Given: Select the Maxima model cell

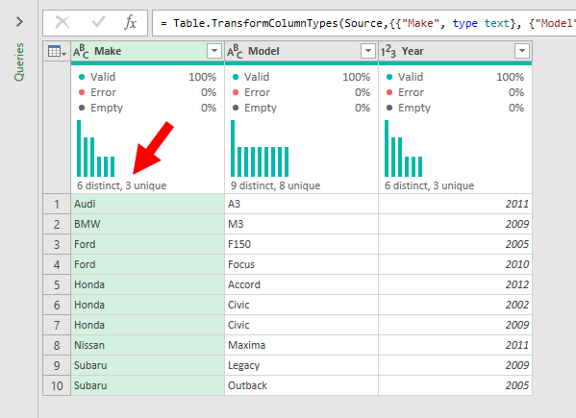Looking at the screenshot, I should pos(301,345).
